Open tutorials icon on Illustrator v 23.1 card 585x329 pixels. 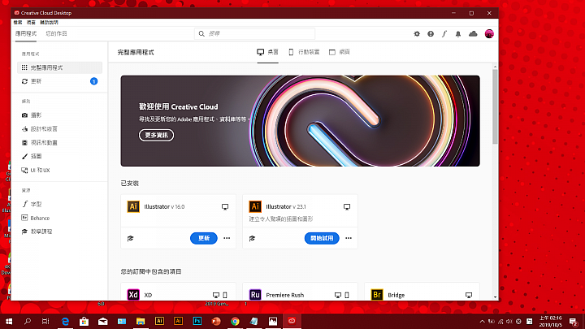(x=252, y=238)
